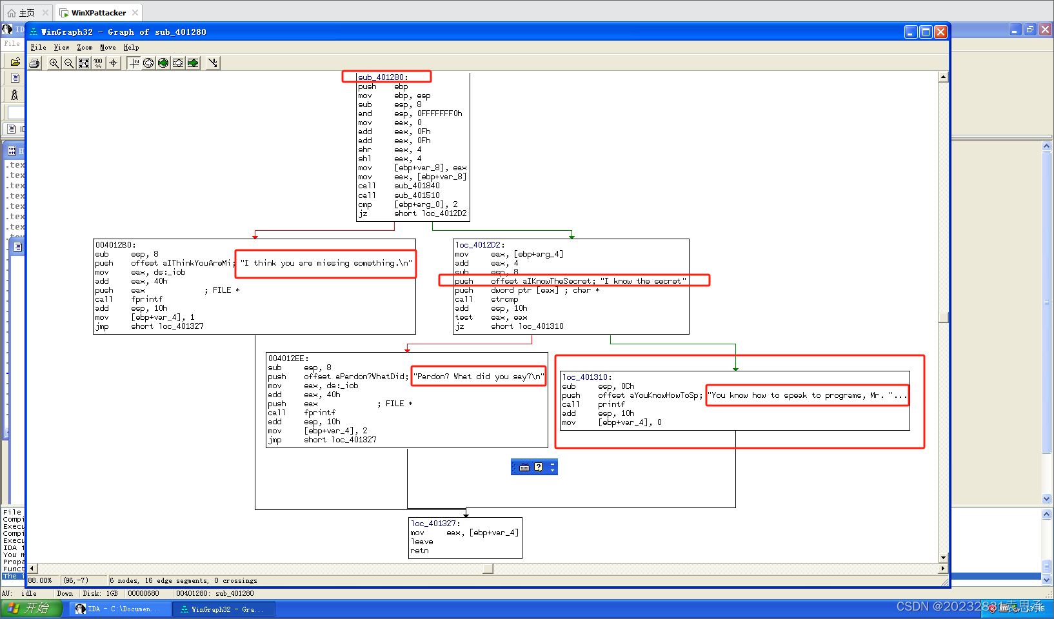Close the WinXPattacker tab
The image size is (1054, 619).
coord(135,13)
